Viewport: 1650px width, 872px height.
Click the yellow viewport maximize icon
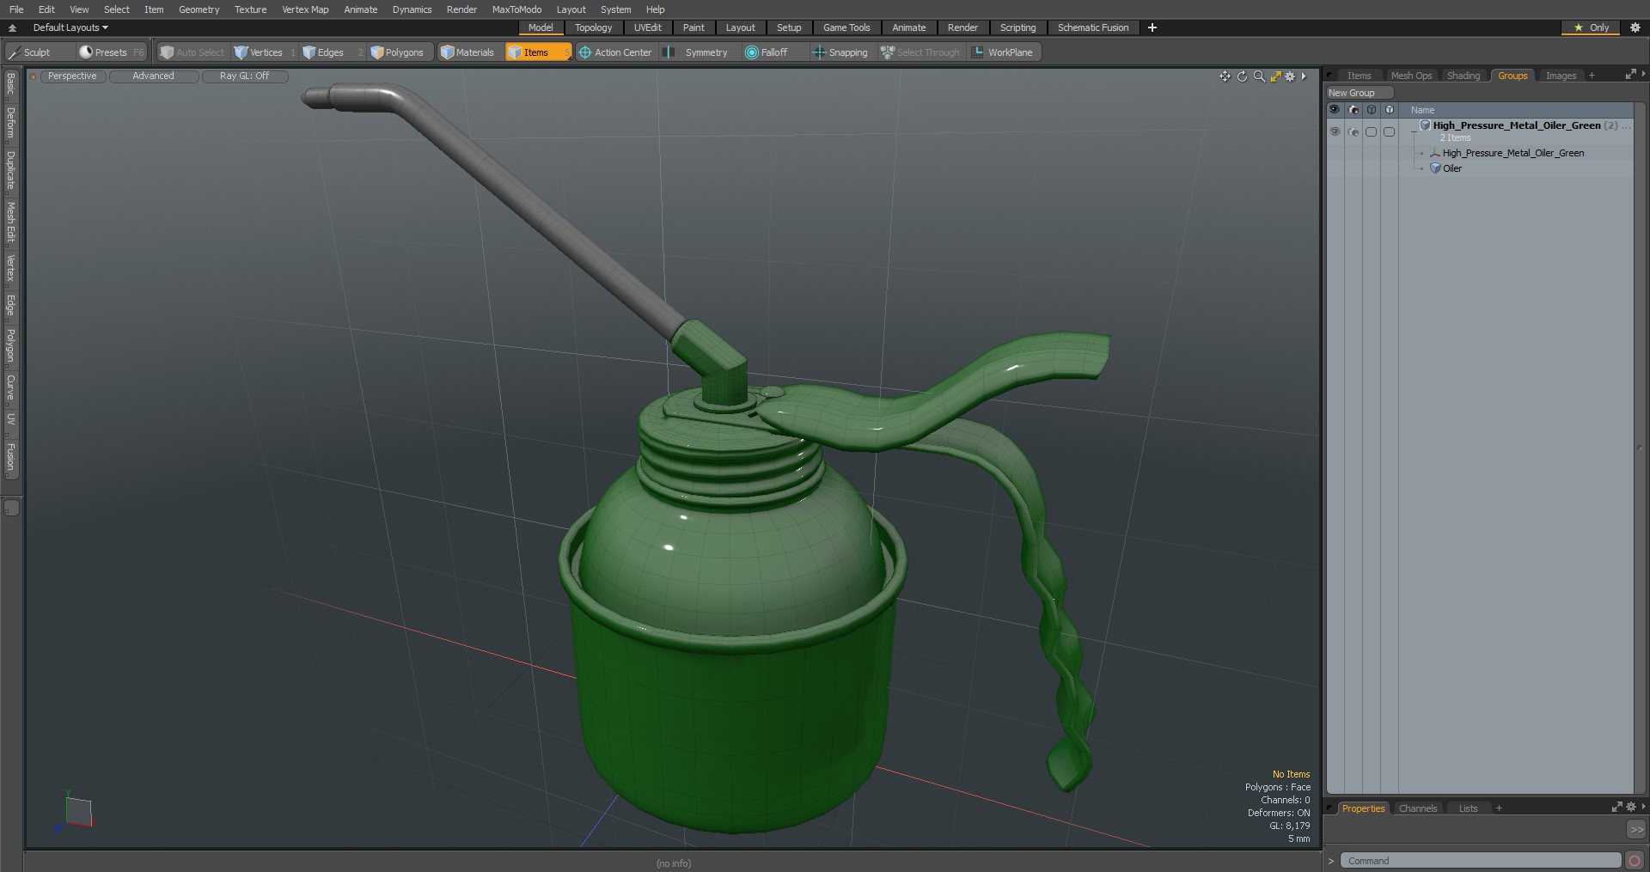coord(1275,76)
